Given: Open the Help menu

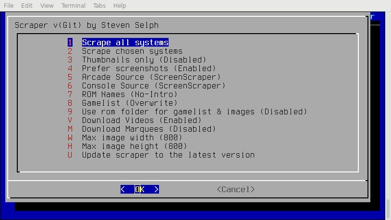Looking at the screenshot, I should tap(120, 6).
